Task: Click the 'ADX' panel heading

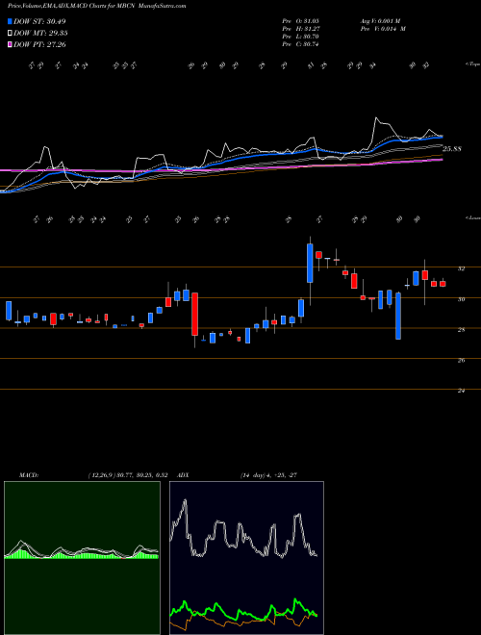Action: (x=184, y=475)
